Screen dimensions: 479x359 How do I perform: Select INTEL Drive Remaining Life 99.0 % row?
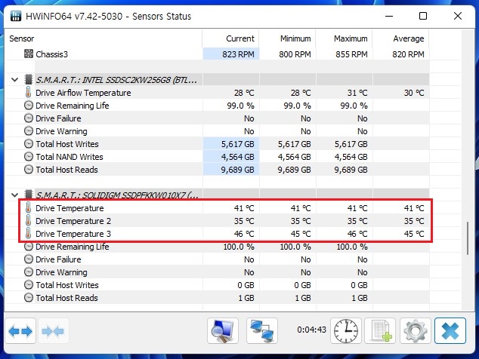coord(217,106)
